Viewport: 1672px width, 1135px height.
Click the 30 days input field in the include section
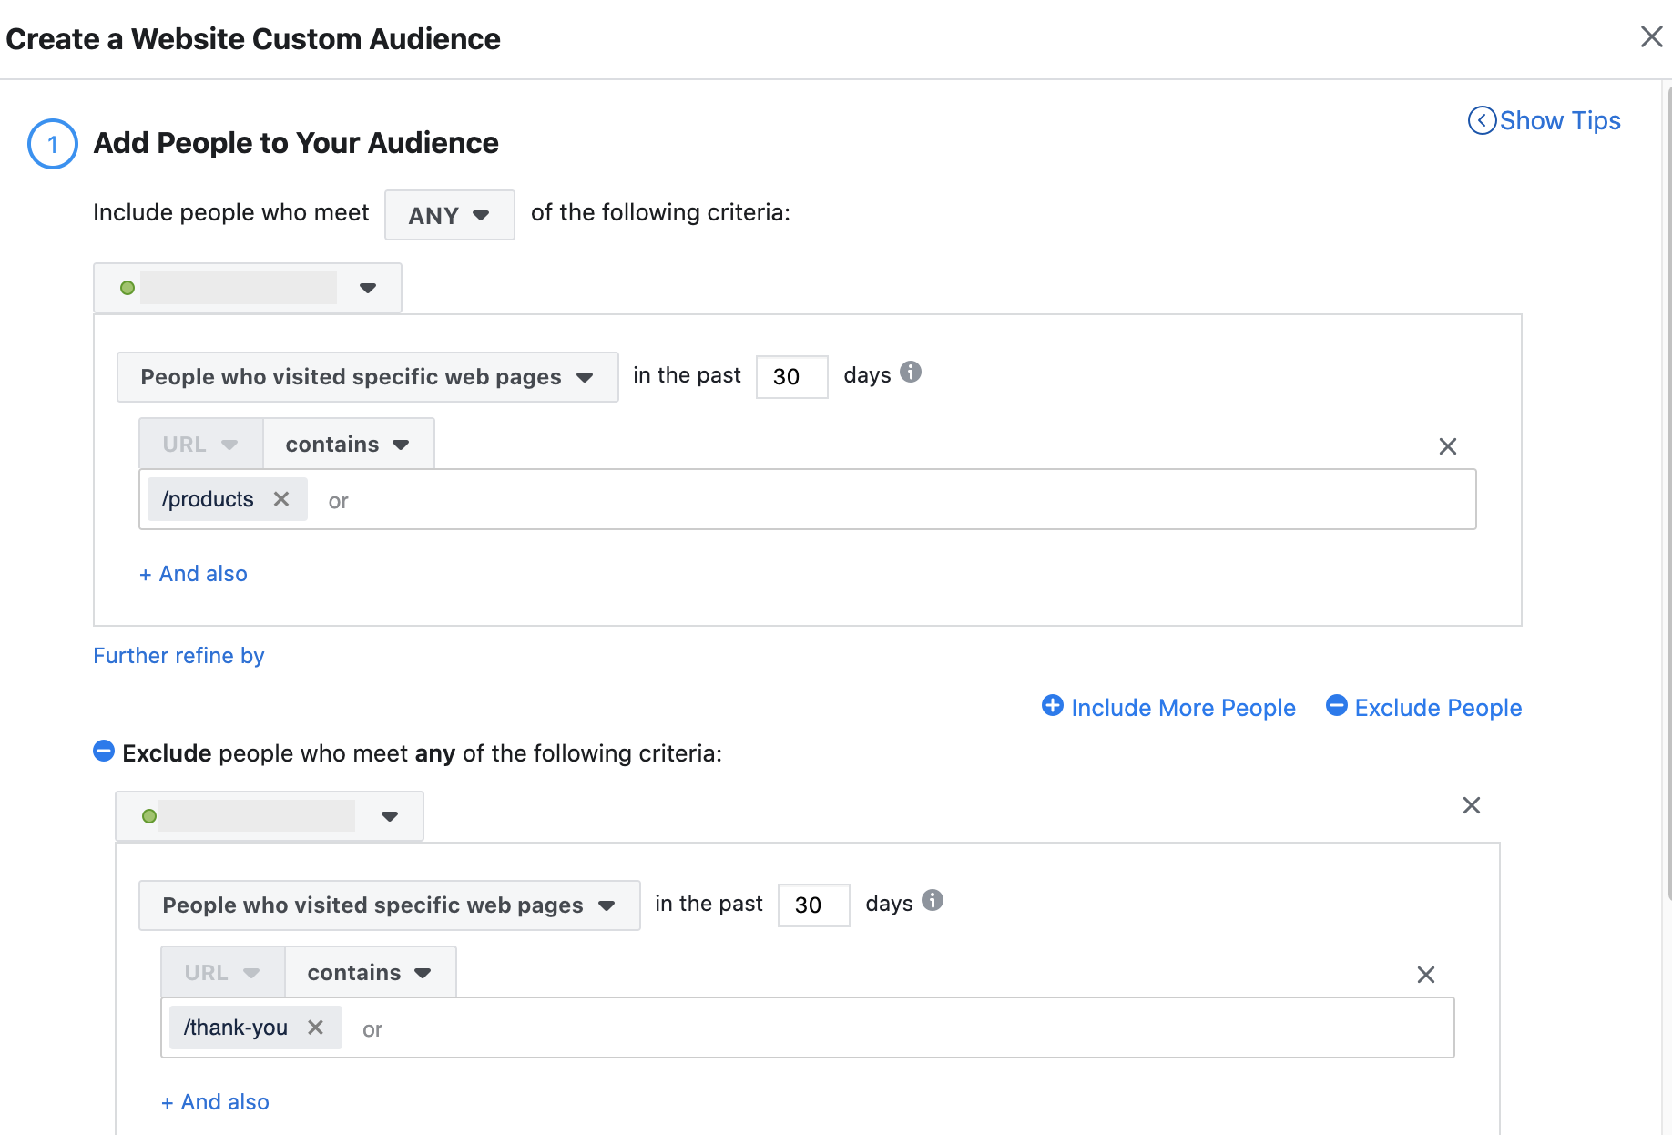[791, 376]
